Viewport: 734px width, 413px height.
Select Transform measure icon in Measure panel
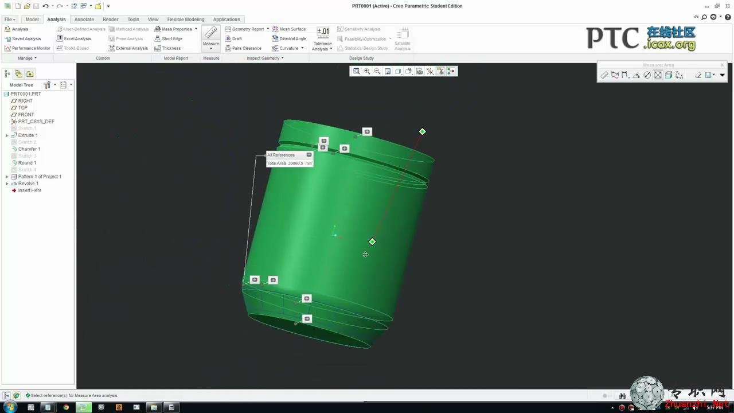680,75
